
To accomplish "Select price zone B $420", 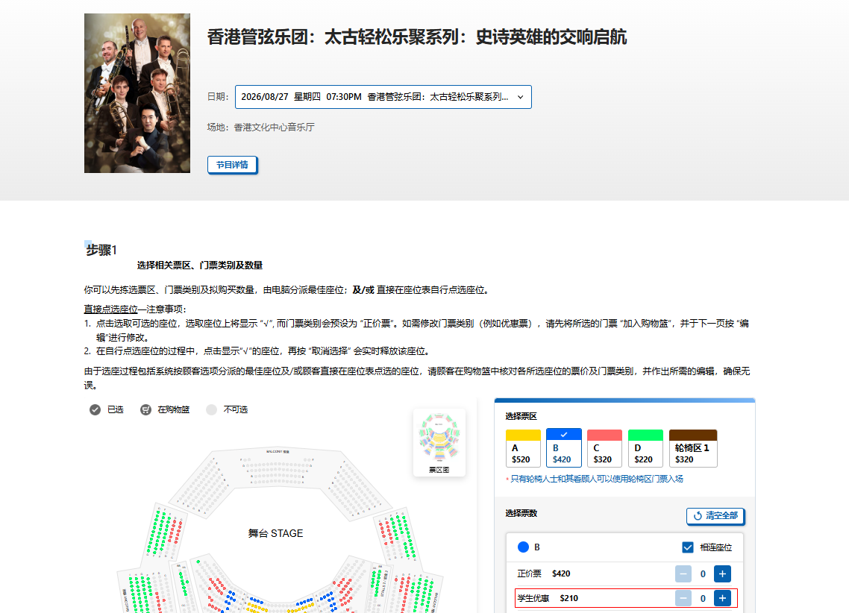I will click(564, 448).
